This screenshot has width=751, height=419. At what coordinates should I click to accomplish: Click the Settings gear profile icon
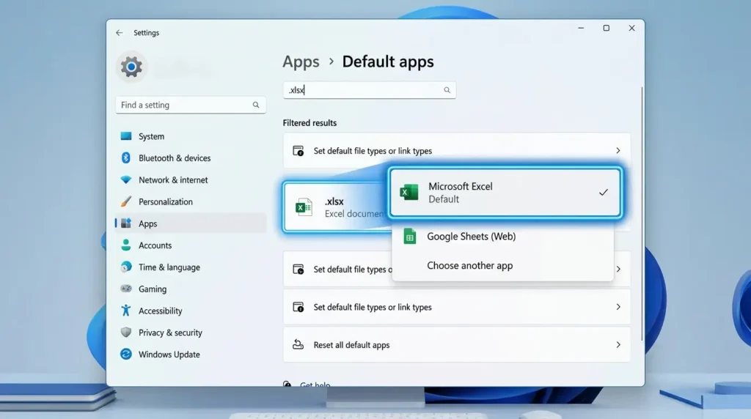coord(131,67)
